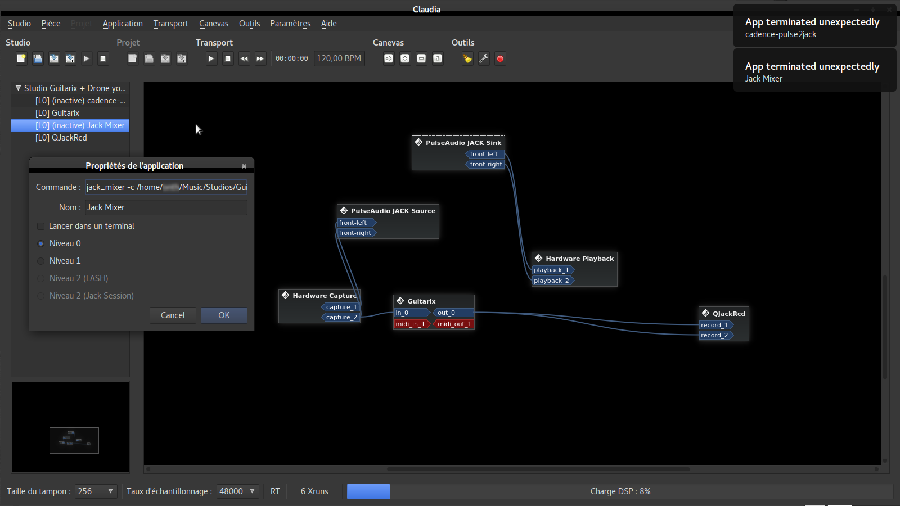Click the canvas auto-fit zoom icon
This screenshot has width=900, height=506.
pos(389,58)
